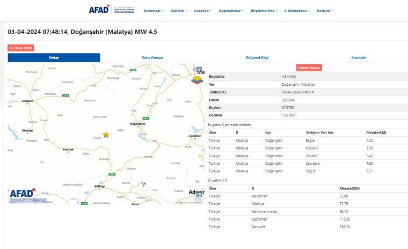Switch to the Bölgesel Bilgi tab
Viewport: 408px width, 249px height.
point(257,57)
